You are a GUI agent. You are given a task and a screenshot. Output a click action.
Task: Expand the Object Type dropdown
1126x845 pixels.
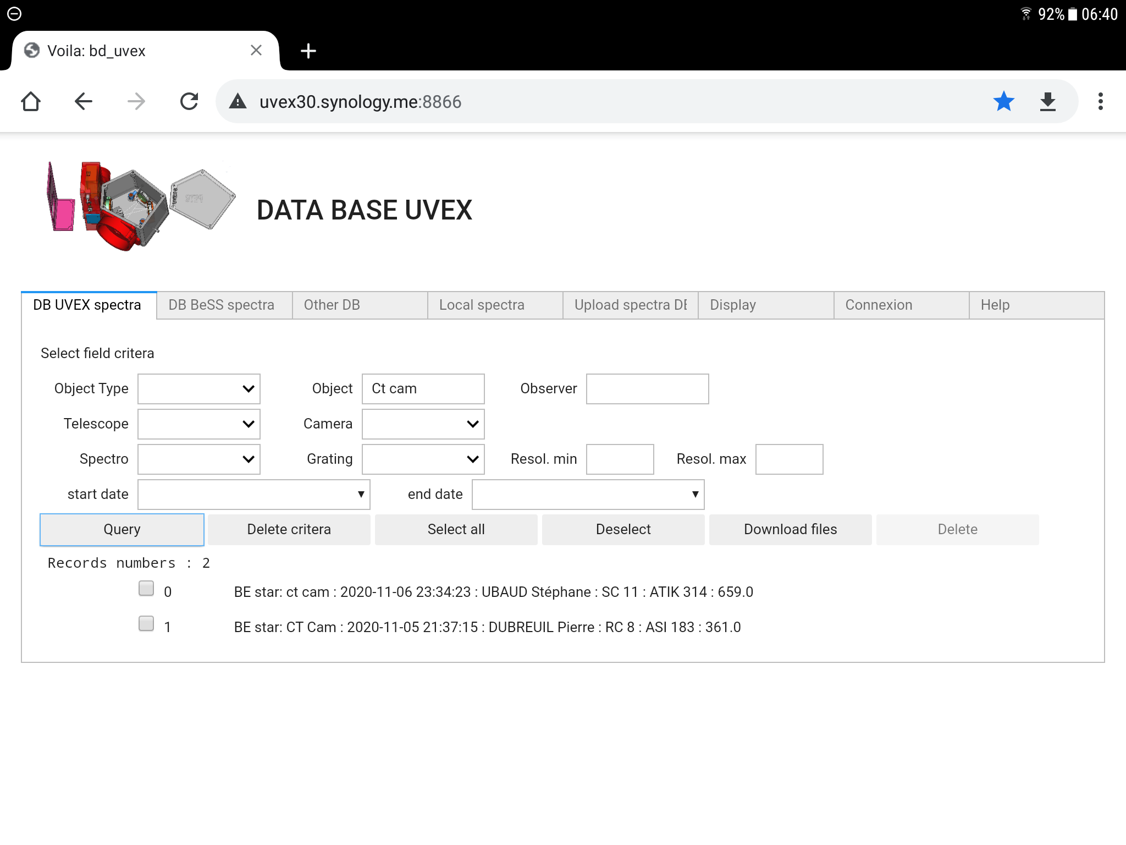point(199,389)
